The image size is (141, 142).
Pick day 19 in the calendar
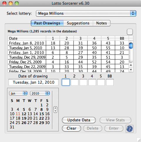(24, 118)
